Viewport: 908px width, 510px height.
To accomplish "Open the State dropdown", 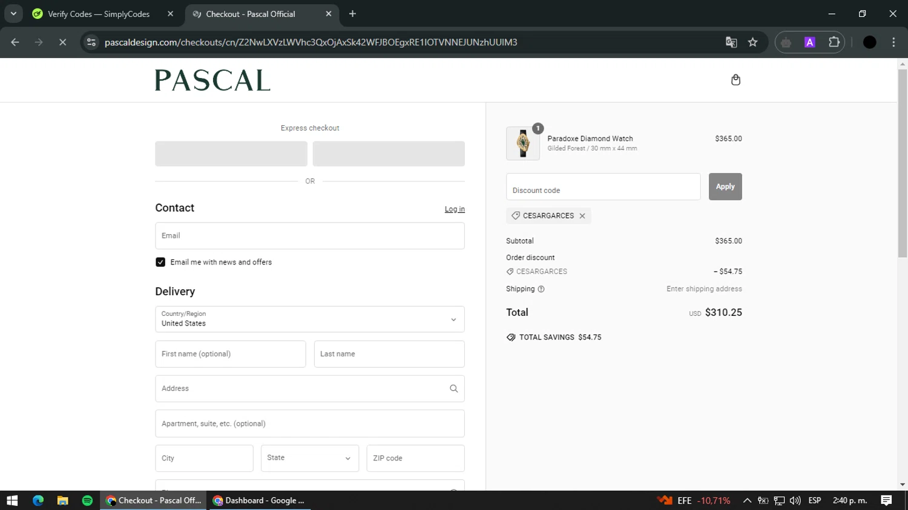I will pyautogui.click(x=309, y=458).
